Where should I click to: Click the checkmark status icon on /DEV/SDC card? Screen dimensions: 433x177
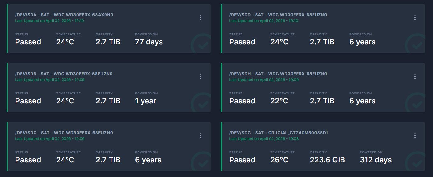click(202, 163)
